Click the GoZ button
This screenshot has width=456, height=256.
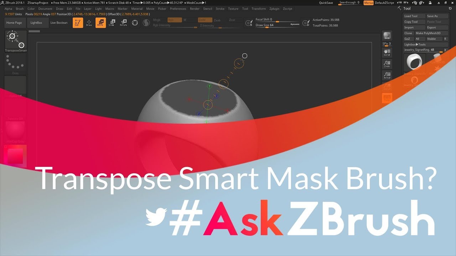click(x=408, y=39)
